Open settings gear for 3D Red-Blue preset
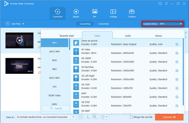This screenshot has width=189, height=123. pyautogui.click(x=177, y=71)
